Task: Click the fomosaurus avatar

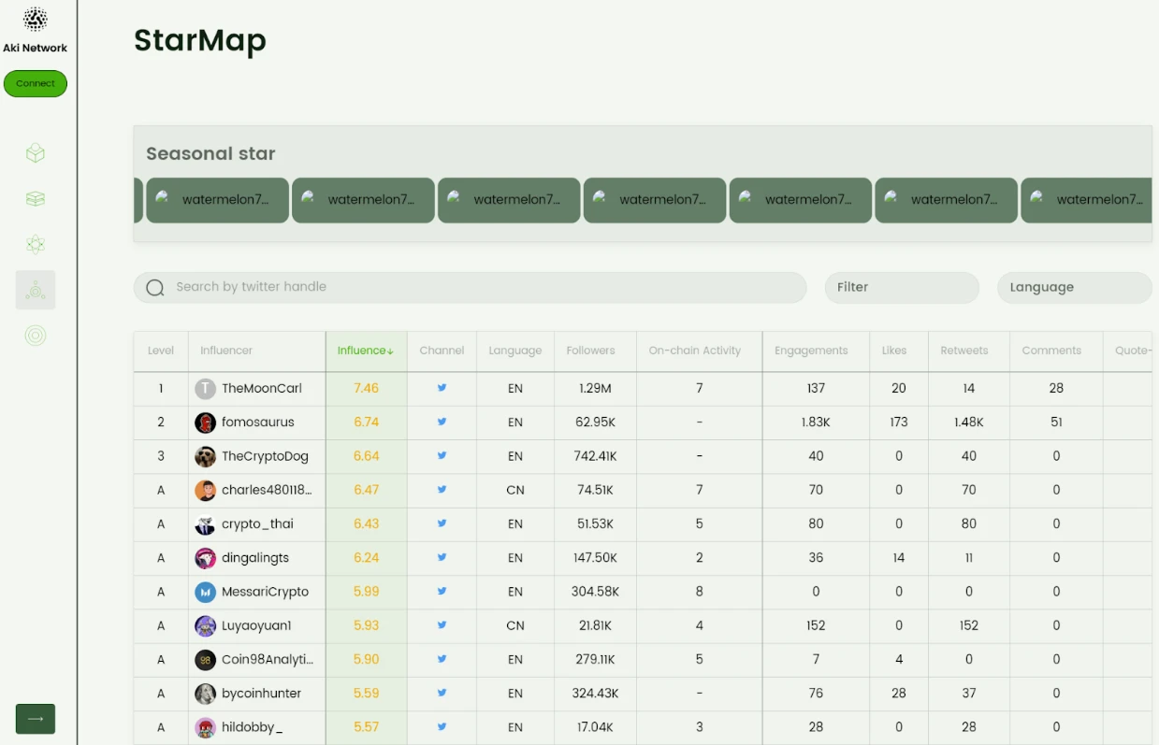Action: [205, 423]
